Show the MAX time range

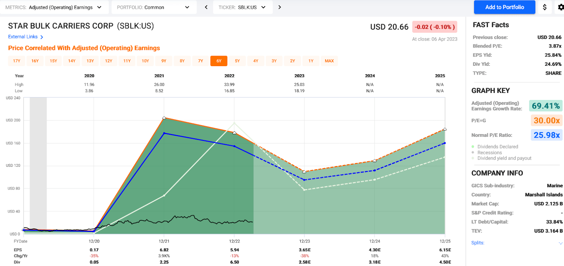(329, 61)
